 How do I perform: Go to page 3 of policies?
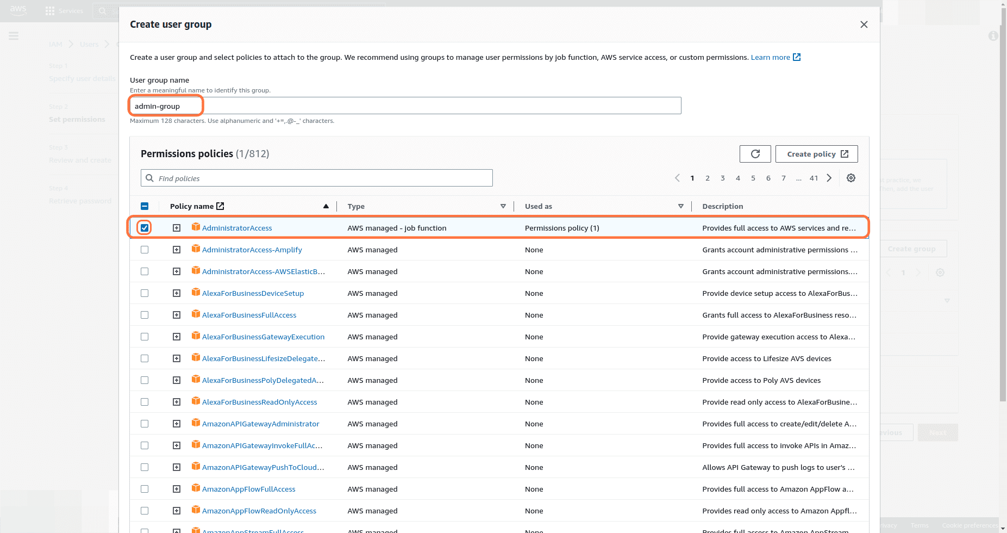pyautogui.click(x=723, y=178)
